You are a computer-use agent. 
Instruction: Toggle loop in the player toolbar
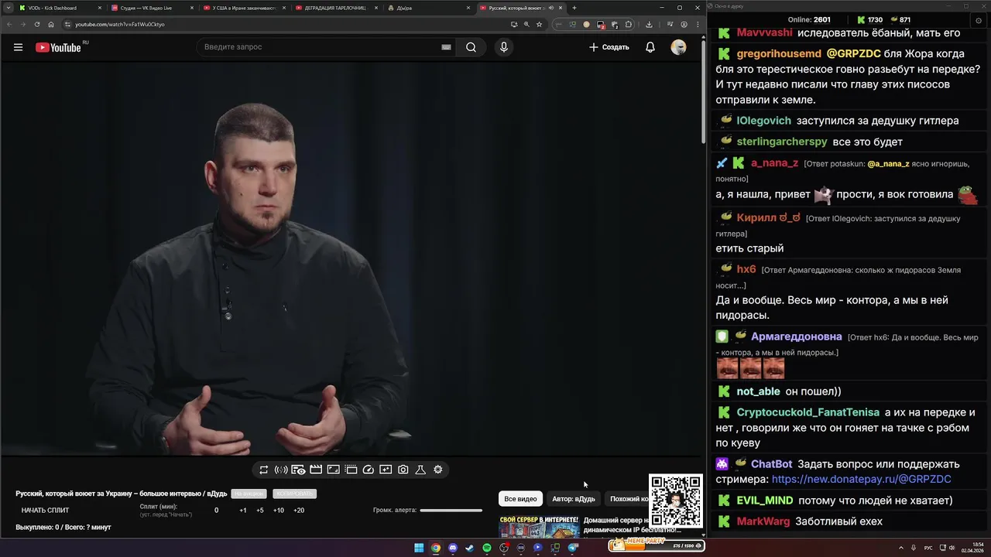coord(263,470)
